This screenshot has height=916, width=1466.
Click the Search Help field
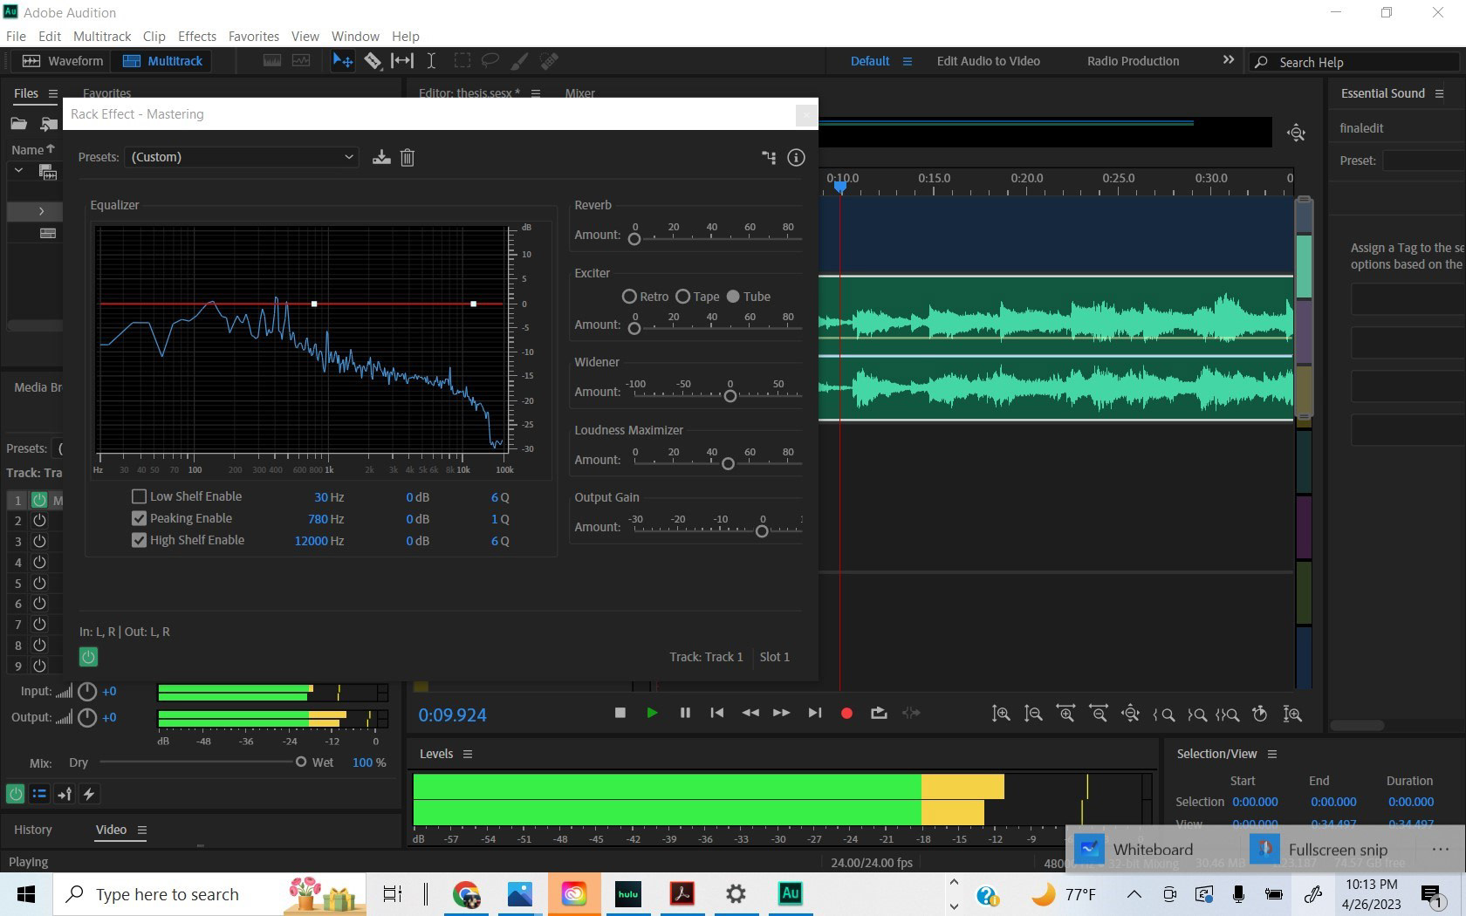pos(1355,62)
